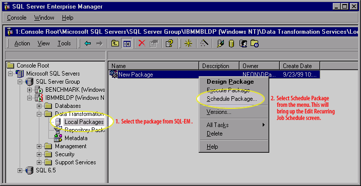
Task: Choose Help from context menu
Action: [x=233, y=147]
